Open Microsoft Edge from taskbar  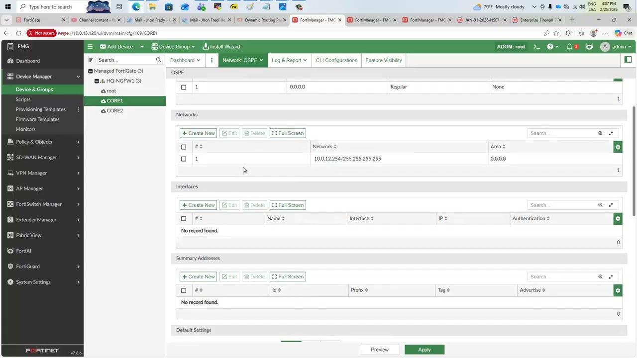(x=136, y=7)
